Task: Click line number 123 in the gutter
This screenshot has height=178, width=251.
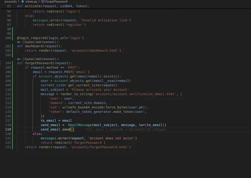Action: coord(8,147)
